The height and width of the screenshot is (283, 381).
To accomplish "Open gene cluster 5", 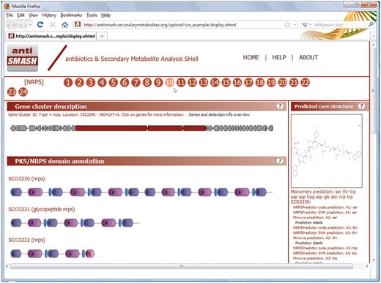I will [x=114, y=83].
